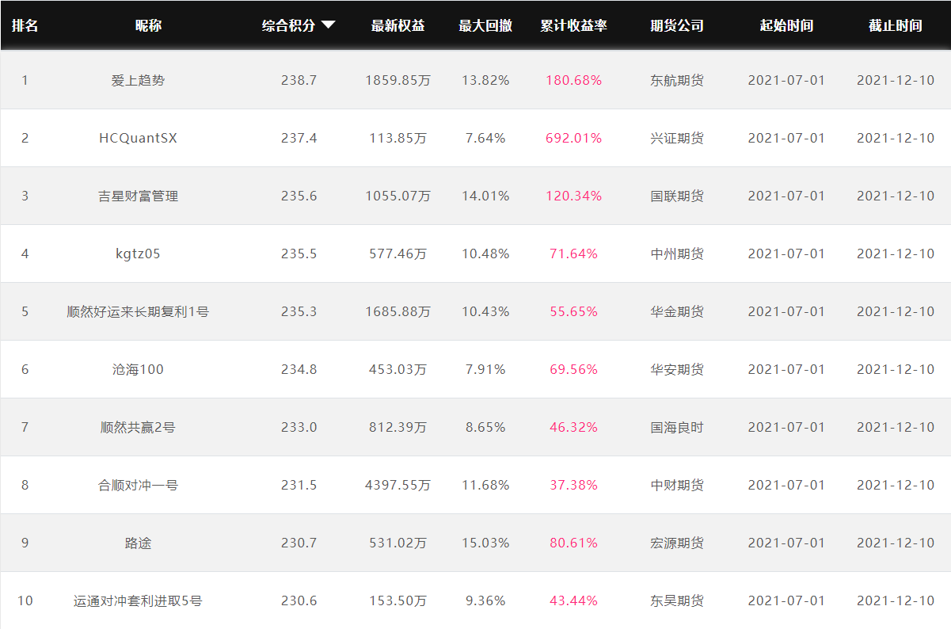Select futures company 兴证期货

[x=677, y=138]
